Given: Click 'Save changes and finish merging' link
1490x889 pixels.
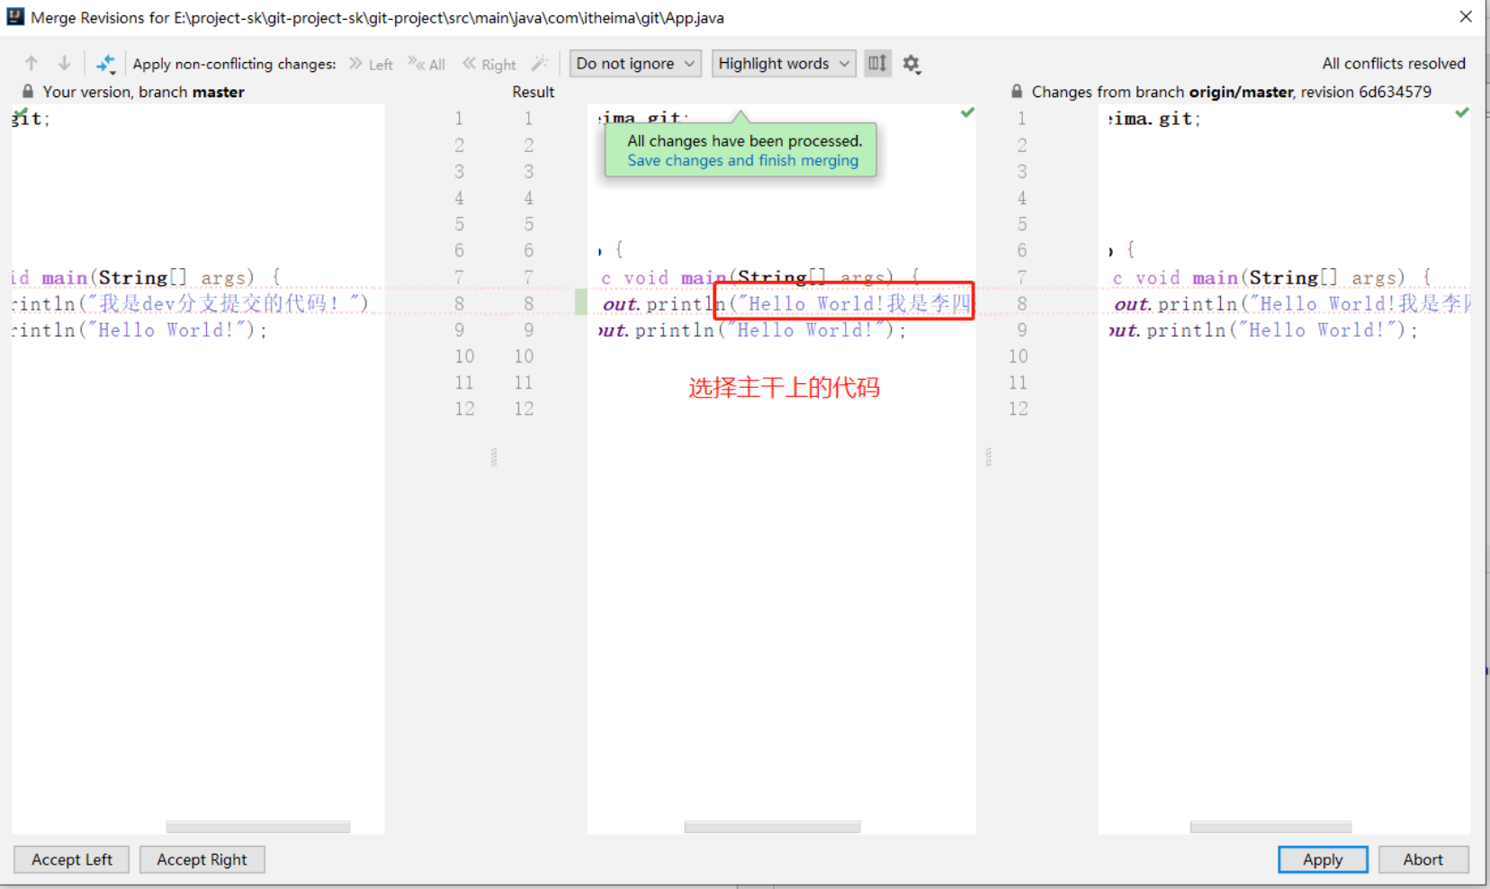Looking at the screenshot, I should [x=742, y=160].
